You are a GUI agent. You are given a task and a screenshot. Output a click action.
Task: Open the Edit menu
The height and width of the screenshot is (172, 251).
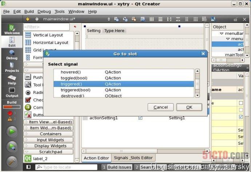point(17,12)
